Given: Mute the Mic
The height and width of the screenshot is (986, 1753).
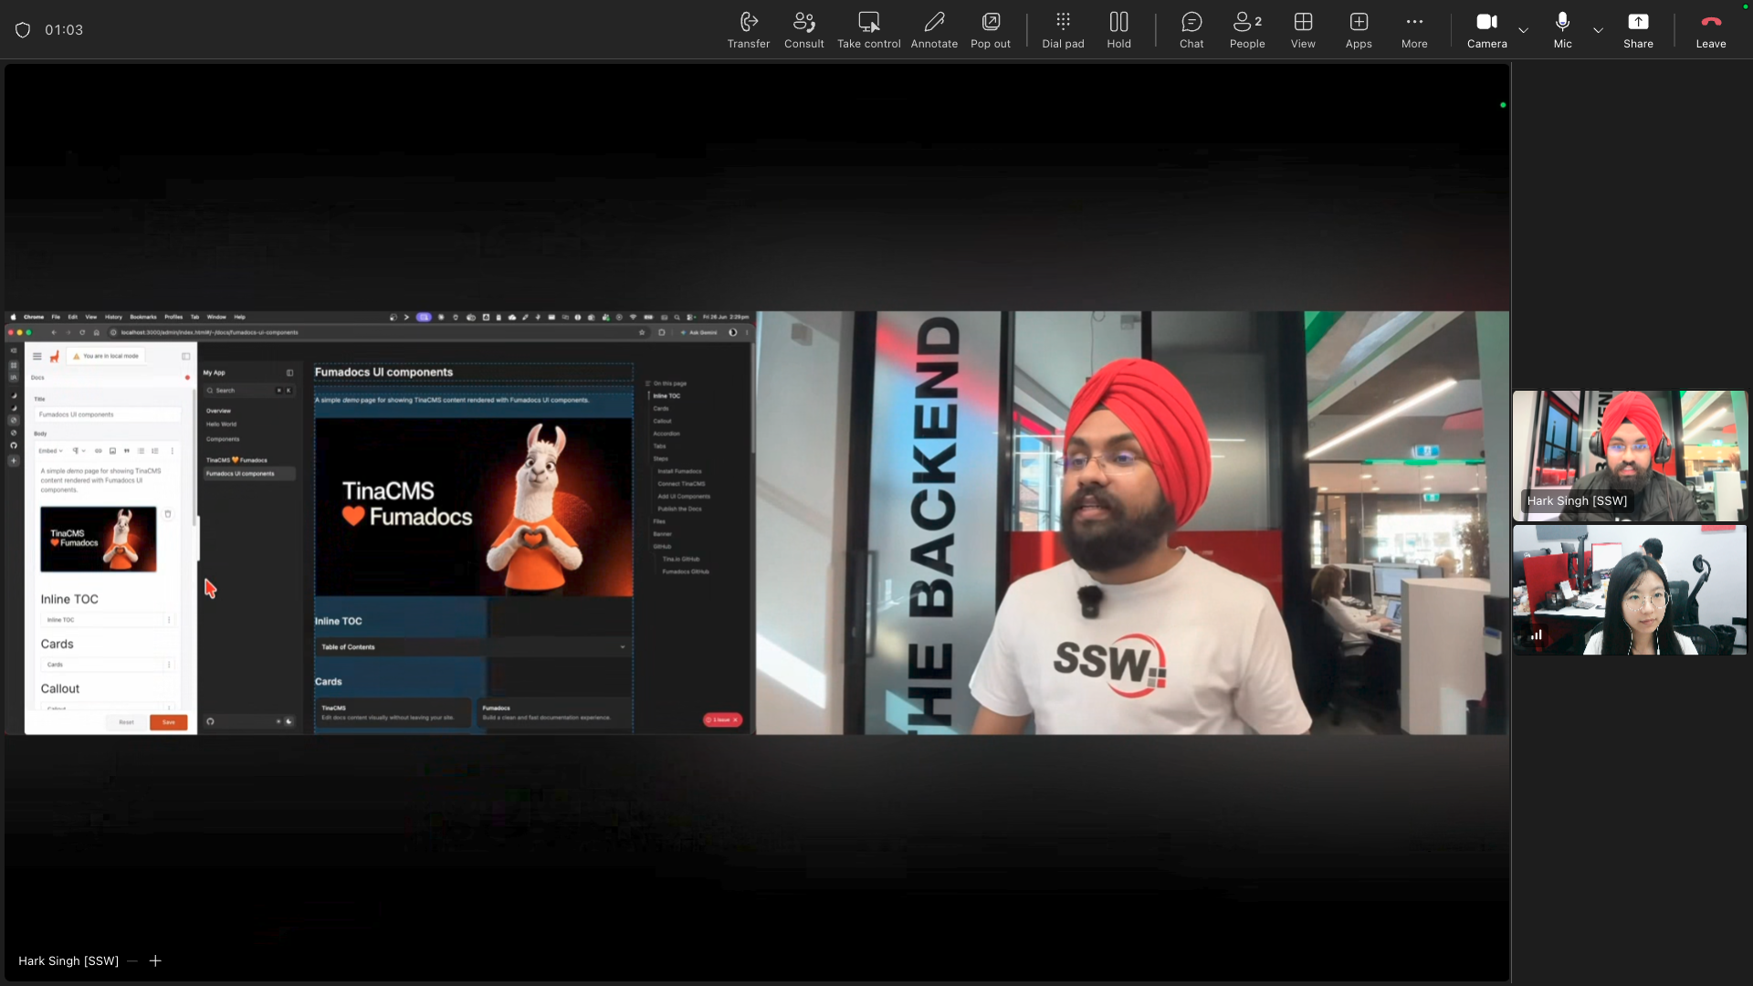Looking at the screenshot, I should pyautogui.click(x=1562, y=30).
